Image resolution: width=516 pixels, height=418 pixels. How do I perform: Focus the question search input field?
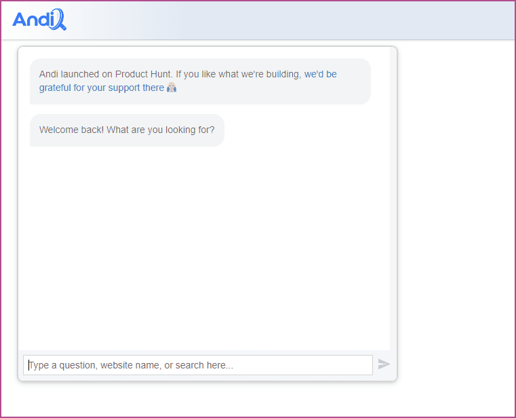198,365
